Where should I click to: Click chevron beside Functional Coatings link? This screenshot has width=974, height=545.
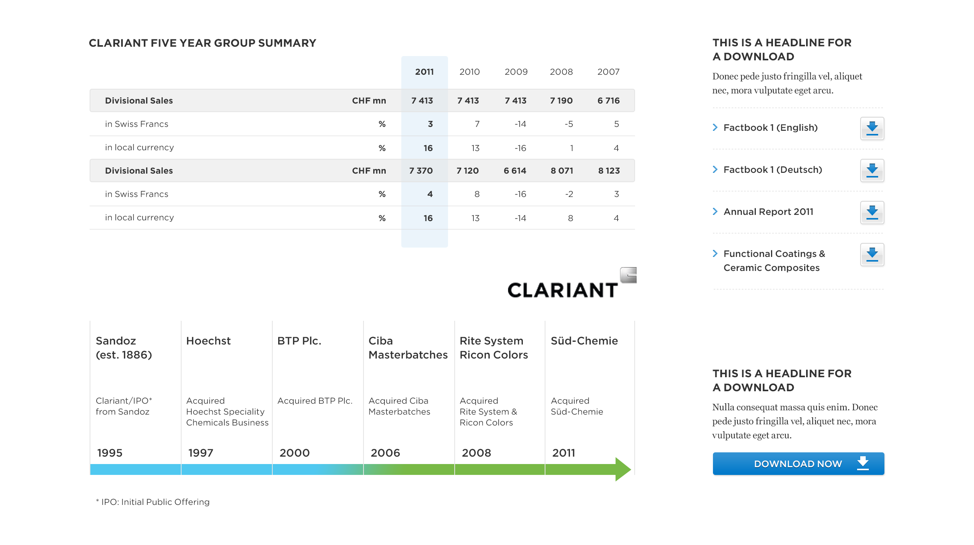715,253
